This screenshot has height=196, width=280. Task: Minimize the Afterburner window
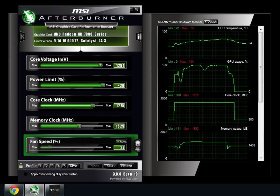point(132,10)
